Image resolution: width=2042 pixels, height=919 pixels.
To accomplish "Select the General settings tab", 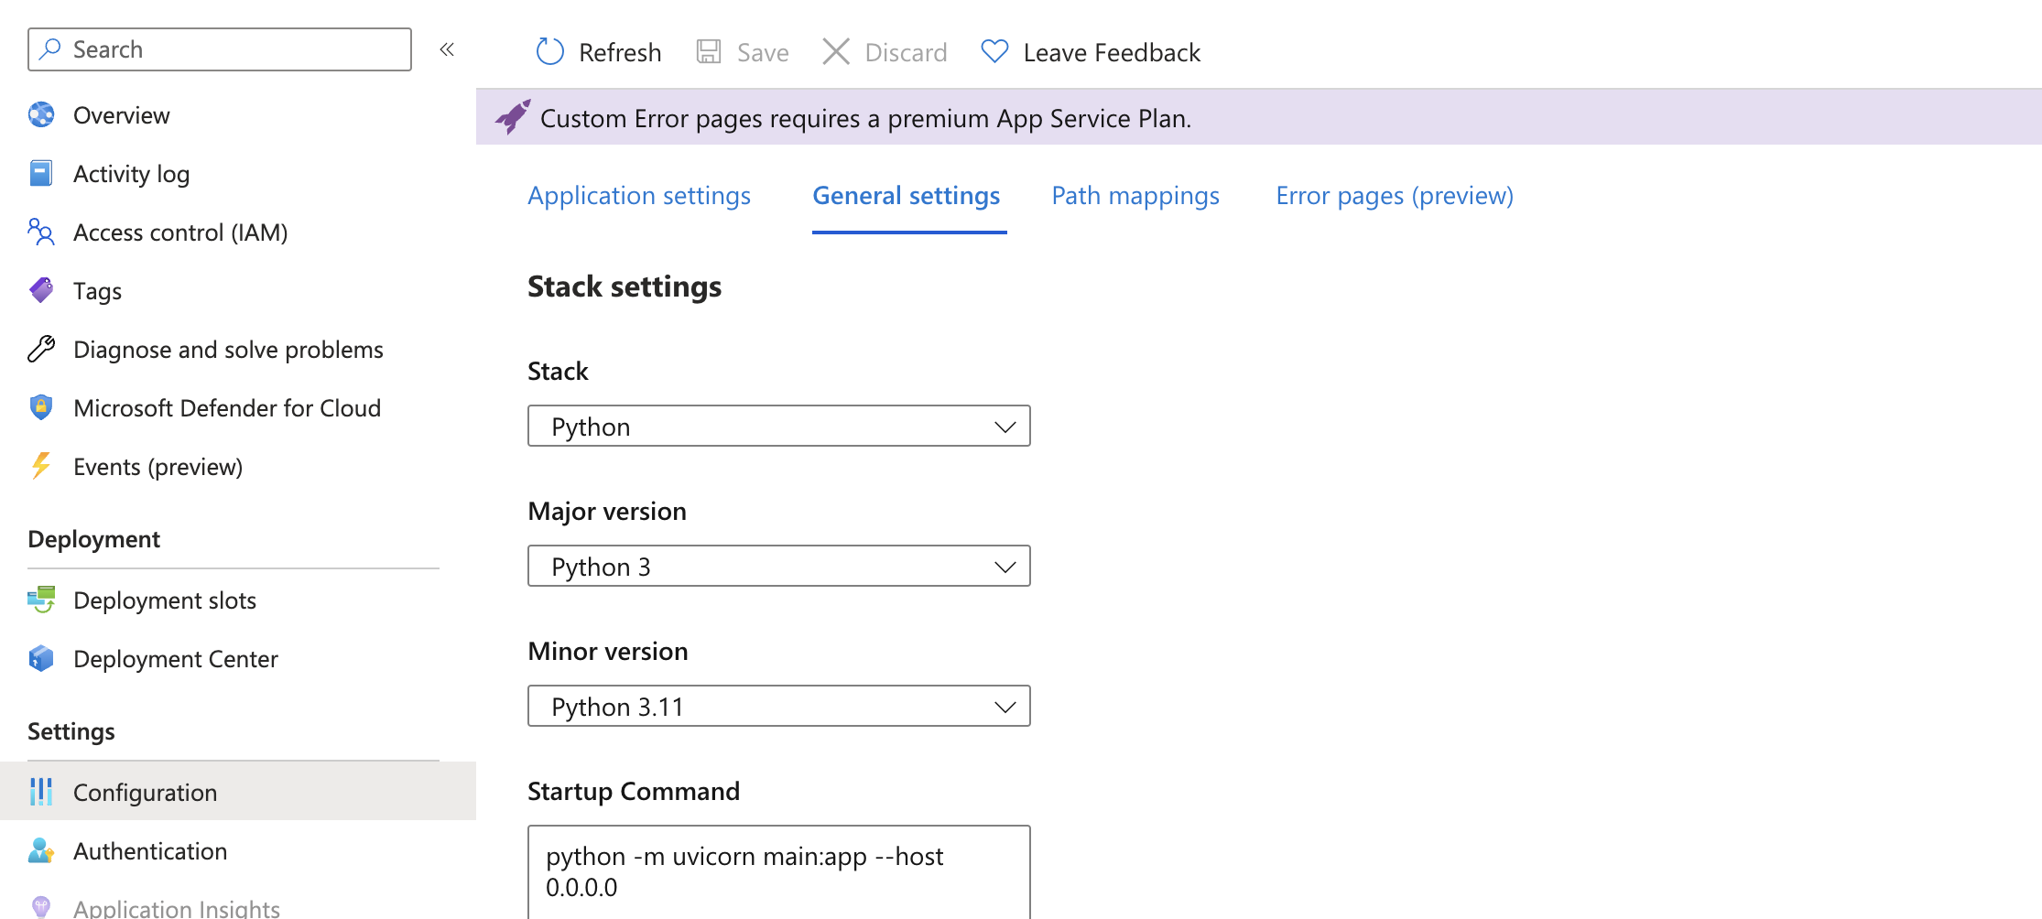I will (x=907, y=196).
